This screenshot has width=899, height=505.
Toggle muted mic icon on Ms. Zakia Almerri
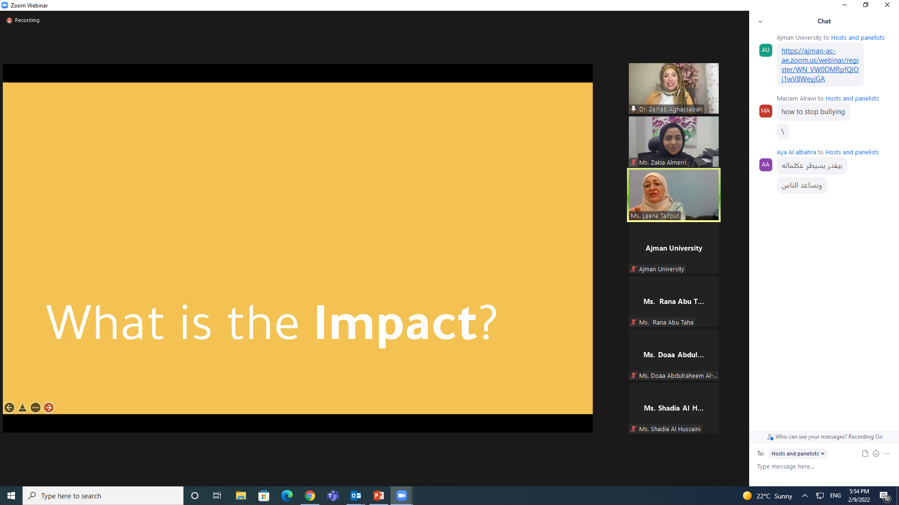(x=634, y=163)
